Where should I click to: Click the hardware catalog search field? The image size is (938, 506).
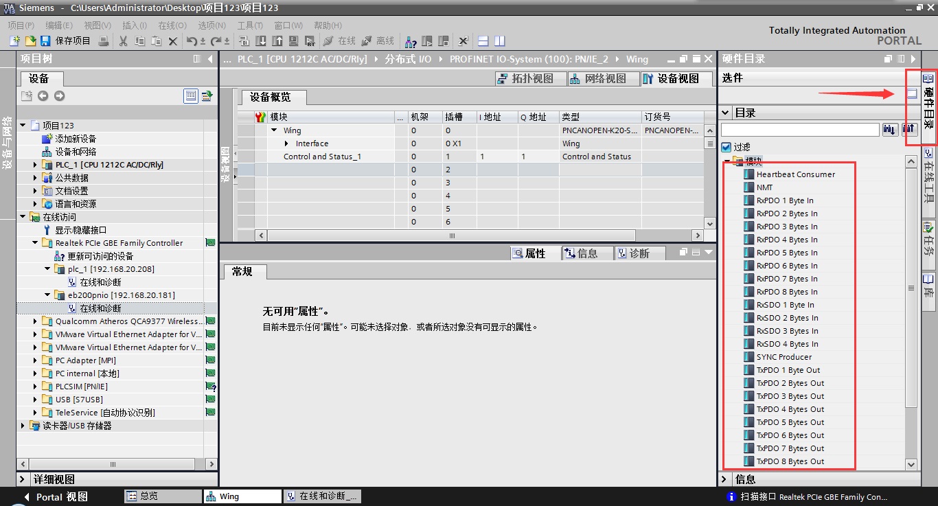pos(800,129)
